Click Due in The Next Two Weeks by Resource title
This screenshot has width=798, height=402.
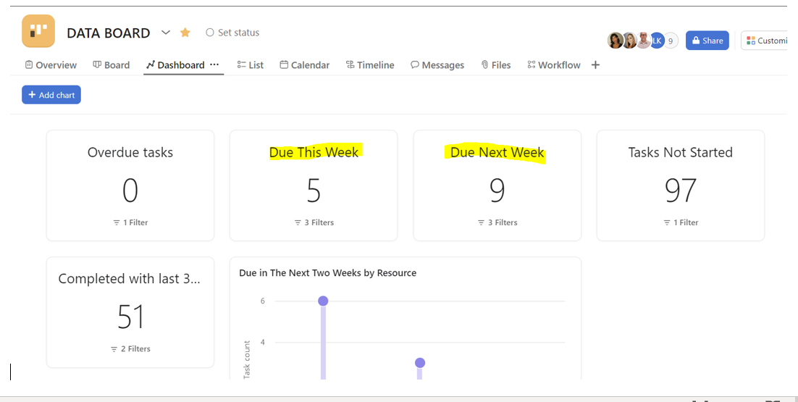328,273
